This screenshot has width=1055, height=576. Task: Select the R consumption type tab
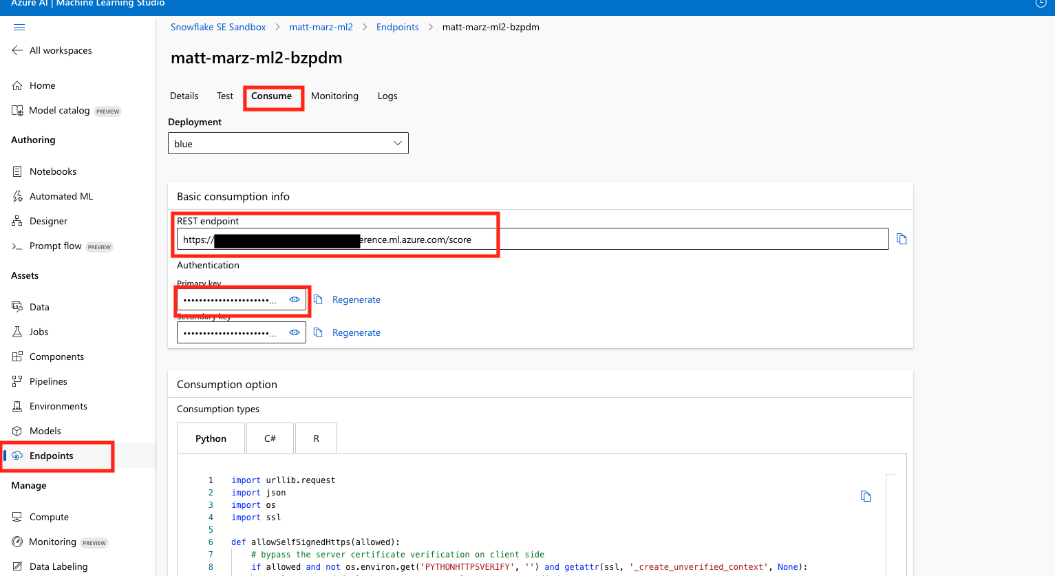click(316, 438)
